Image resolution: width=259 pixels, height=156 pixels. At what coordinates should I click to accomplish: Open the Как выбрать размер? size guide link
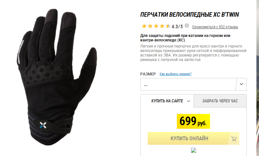point(176,74)
